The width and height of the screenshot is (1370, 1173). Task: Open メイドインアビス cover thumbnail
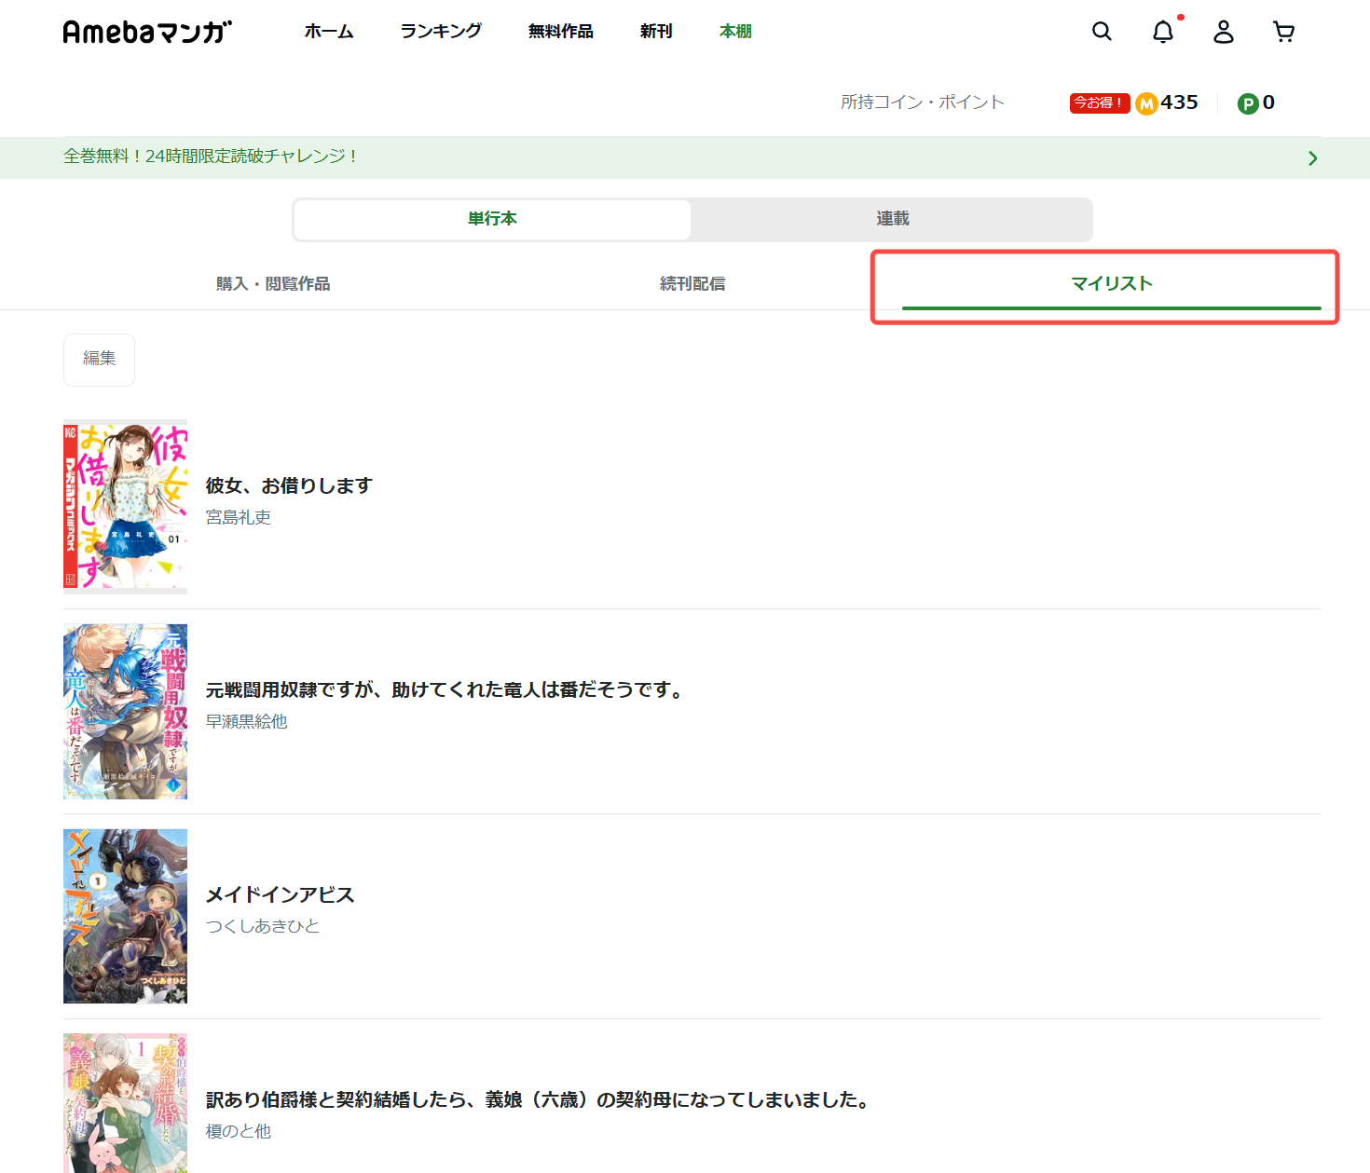click(x=125, y=917)
